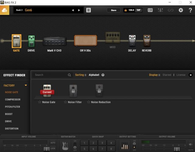Click the 120.0 tempo value
The image size is (195, 152).
click(131, 10)
